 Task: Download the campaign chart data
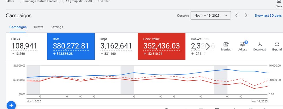tap(260, 46)
